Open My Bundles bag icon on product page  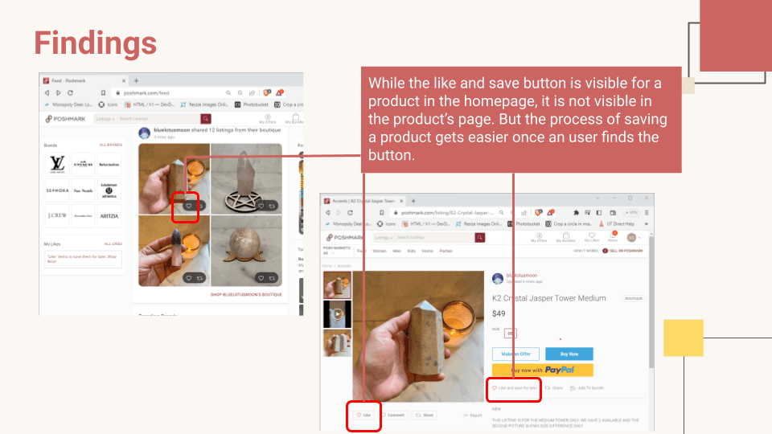[x=565, y=237]
